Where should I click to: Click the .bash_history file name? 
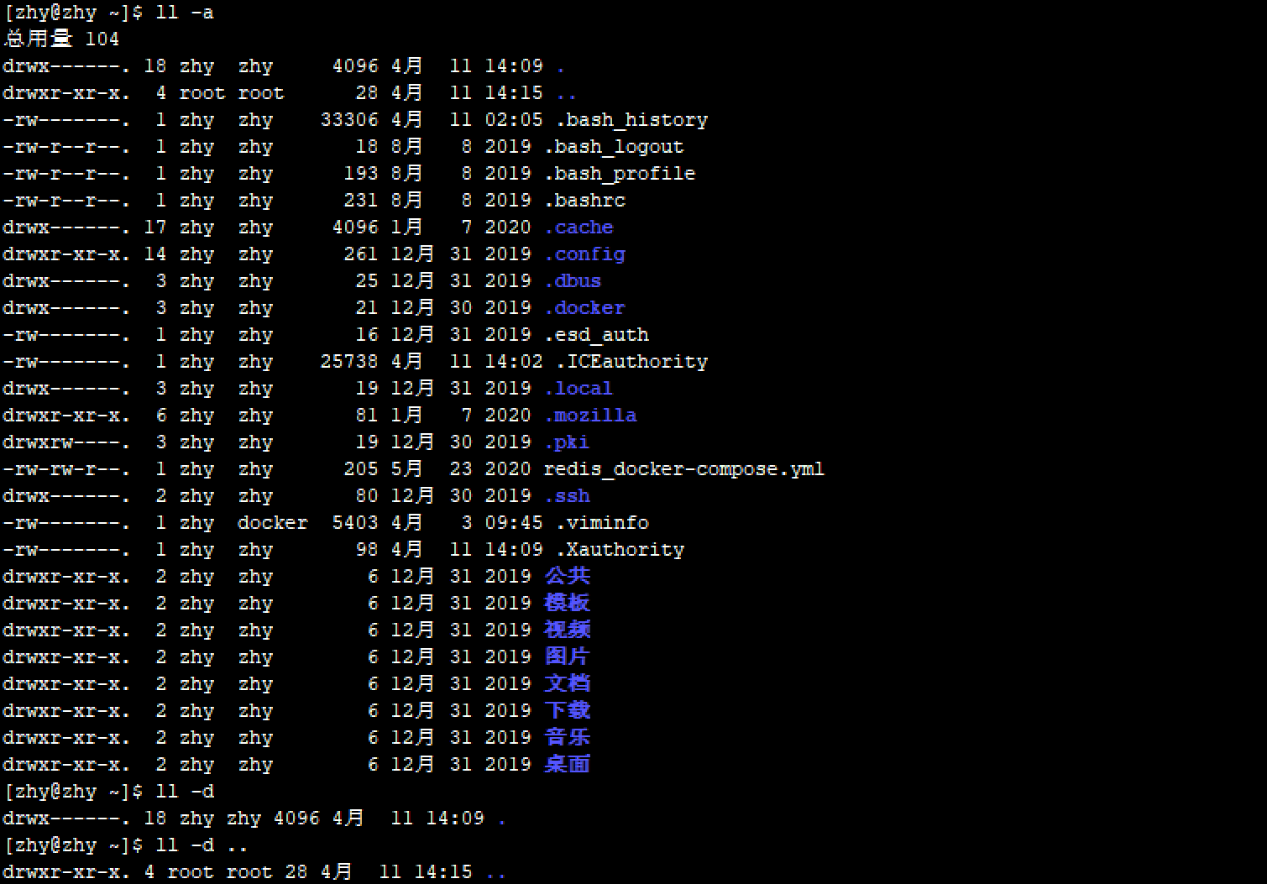[632, 120]
